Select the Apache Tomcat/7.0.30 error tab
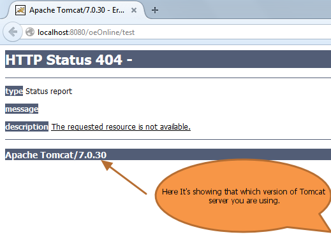The width and height of the screenshot is (331, 237). (77, 10)
